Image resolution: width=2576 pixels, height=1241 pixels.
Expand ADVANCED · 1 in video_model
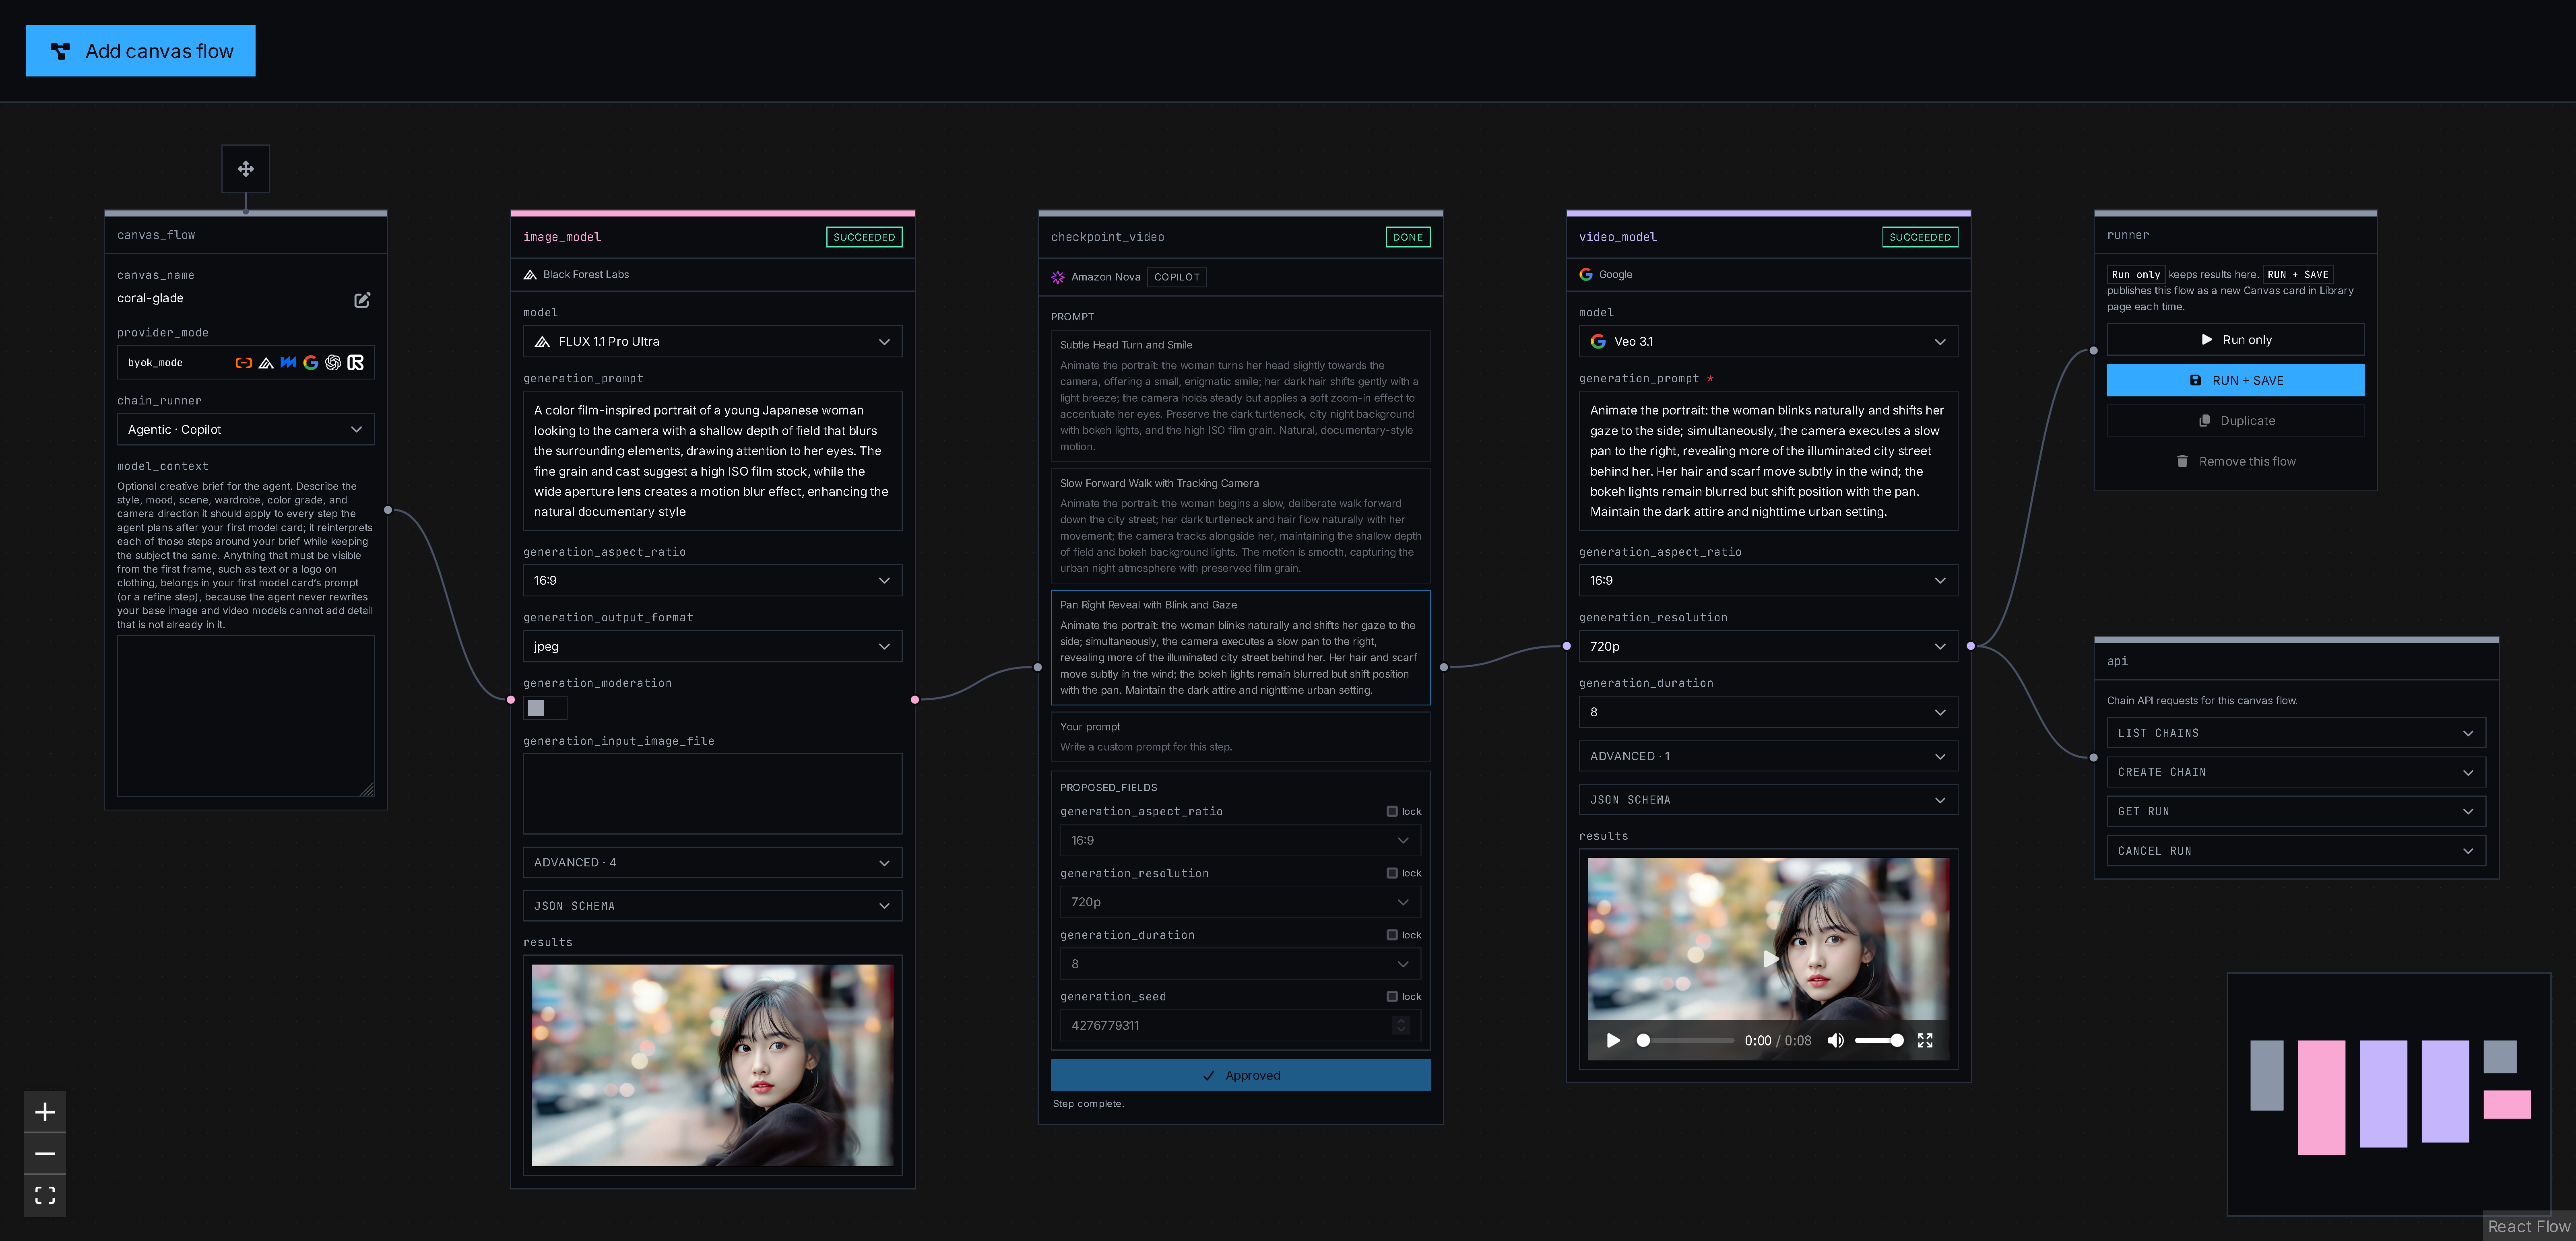[1768, 757]
